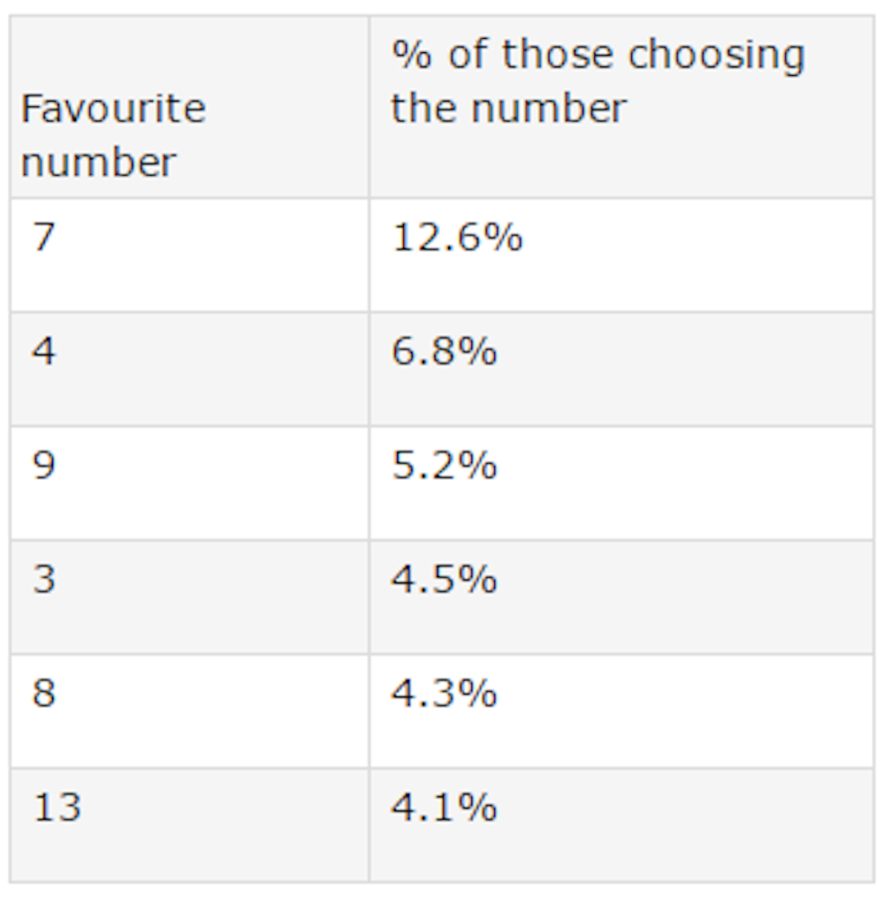Click the 4.5% value in the table
This screenshot has height=898, width=884.
point(444,580)
